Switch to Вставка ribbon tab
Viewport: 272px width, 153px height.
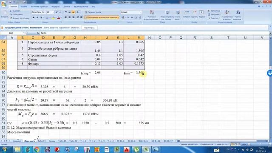click(24, 7)
